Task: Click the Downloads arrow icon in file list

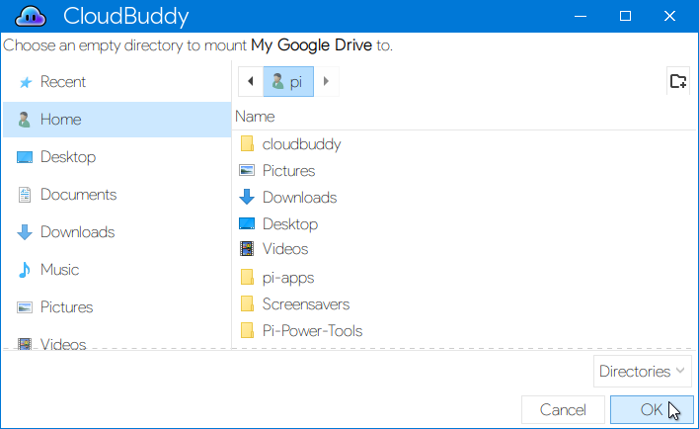Action: (247, 197)
